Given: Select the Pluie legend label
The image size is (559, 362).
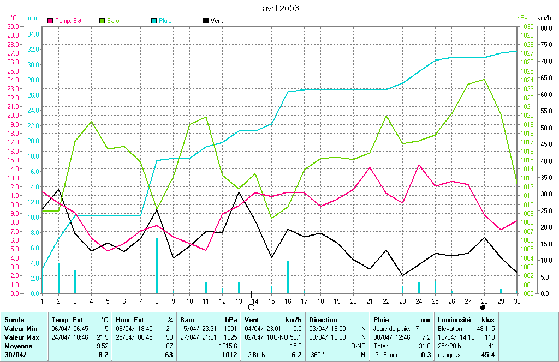Looking at the screenshot, I should 165,21.
